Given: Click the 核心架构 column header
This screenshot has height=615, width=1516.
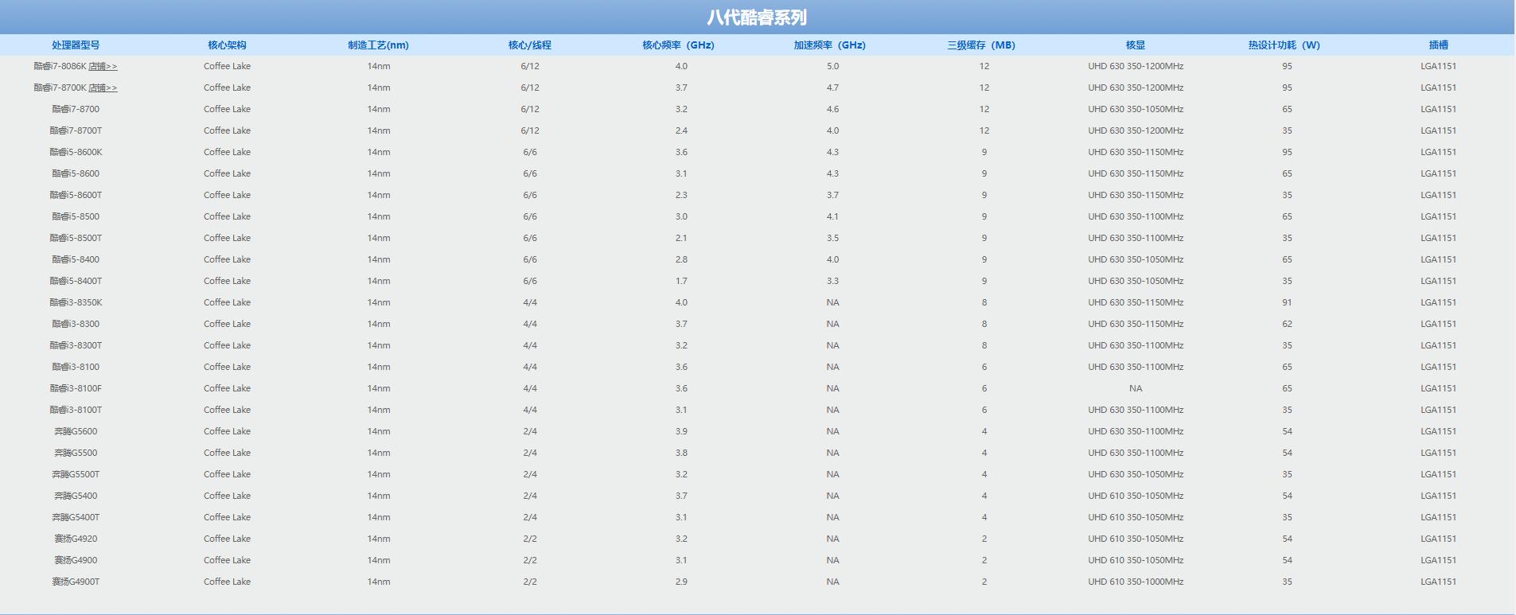Looking at the screenshot, I should 227,45.
